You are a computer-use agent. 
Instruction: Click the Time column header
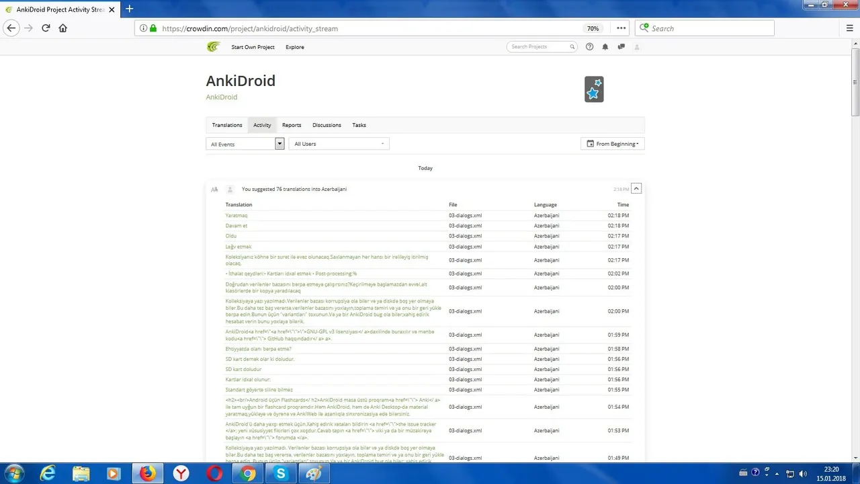tap(623, 204)
